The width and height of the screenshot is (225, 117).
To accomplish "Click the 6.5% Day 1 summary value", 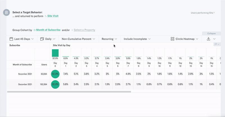I will point(66,58).
